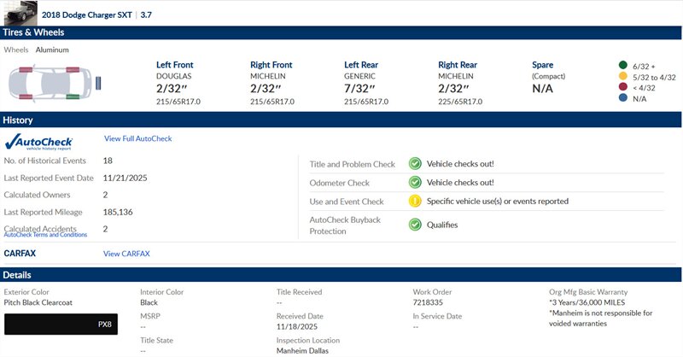Click green check for Title and Problem Check
Screen dimensions: 683x357
coord(415,164)
